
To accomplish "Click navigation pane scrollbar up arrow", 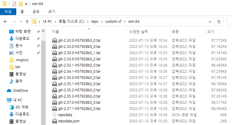I will (43, 31).
